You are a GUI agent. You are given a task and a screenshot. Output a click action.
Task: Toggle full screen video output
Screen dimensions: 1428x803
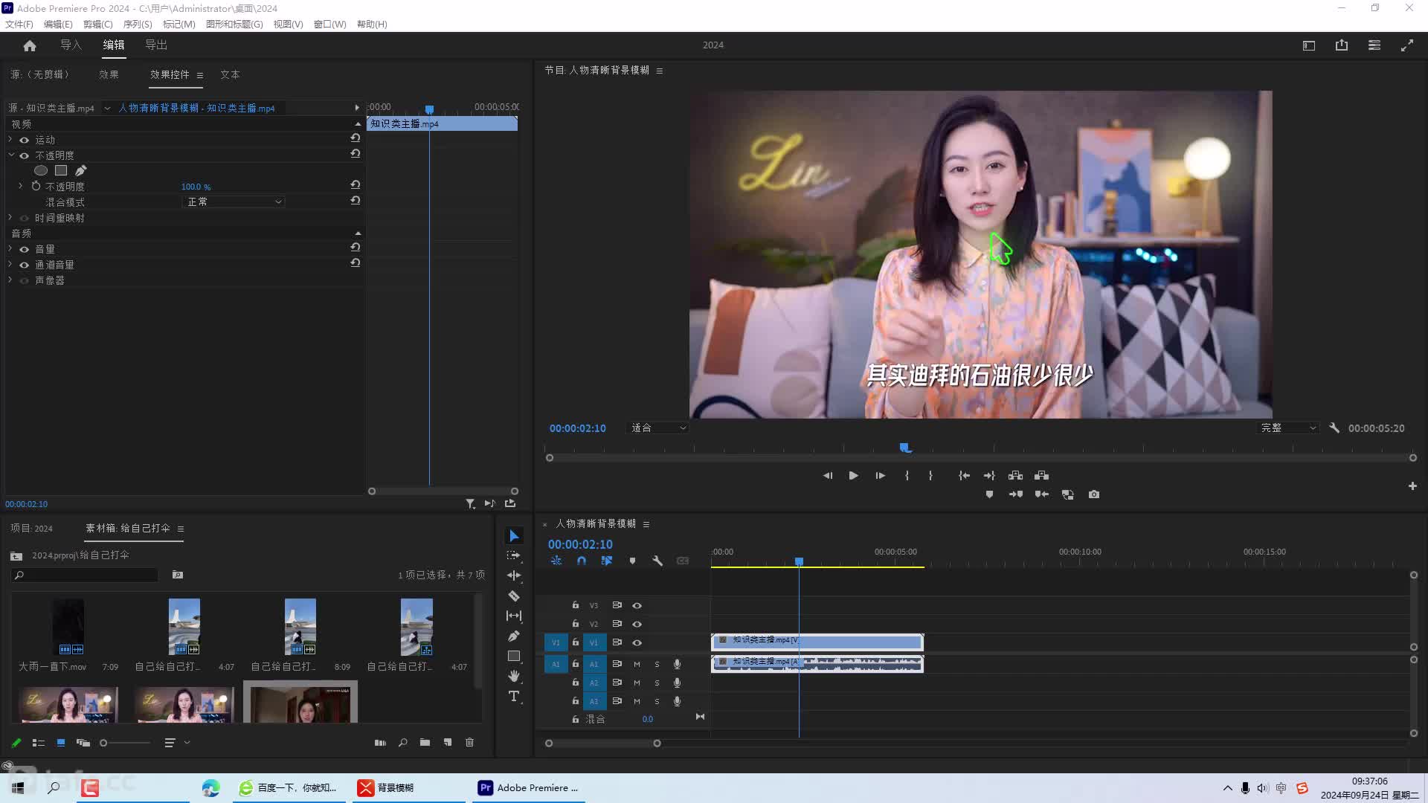coord(1407,45)
